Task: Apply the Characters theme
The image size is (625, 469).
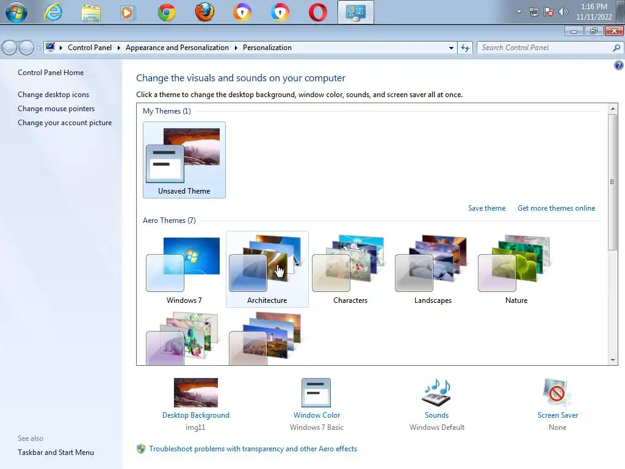Action: tap(350, 269)
